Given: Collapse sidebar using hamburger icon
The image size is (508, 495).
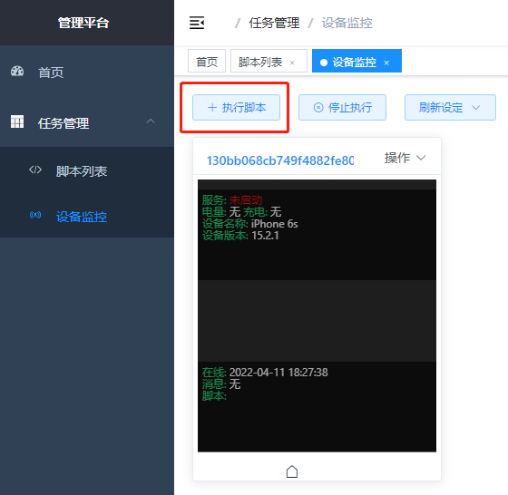Looking at the screenshot, I should pyautogui.click(x=197, y=23).
